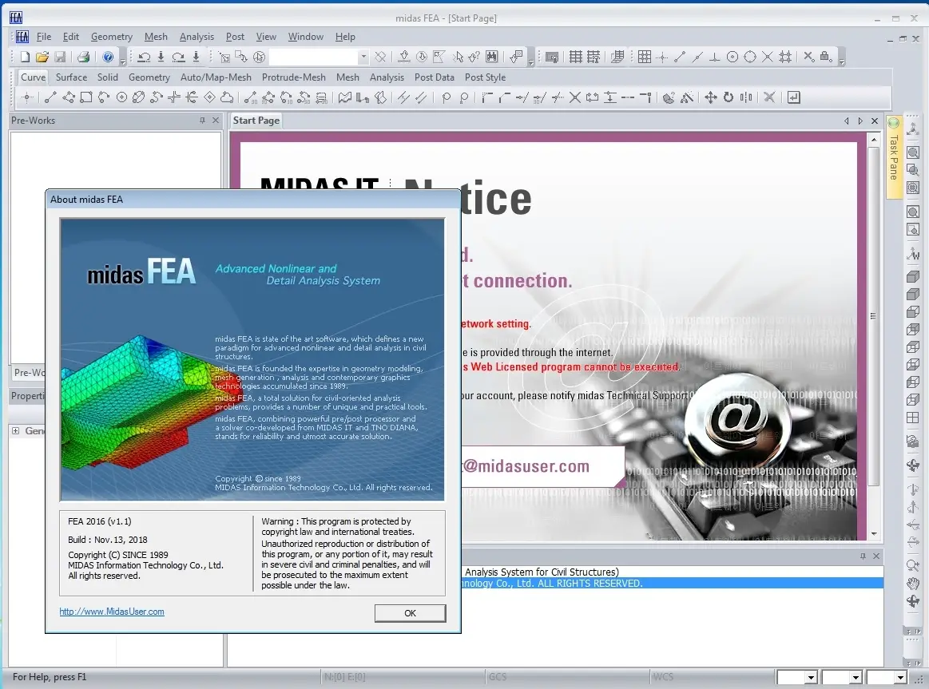Viewport: 929px width, 689px height.
Task: Toggle snap lock padlock icon
Action: click(x=825, y=57)
